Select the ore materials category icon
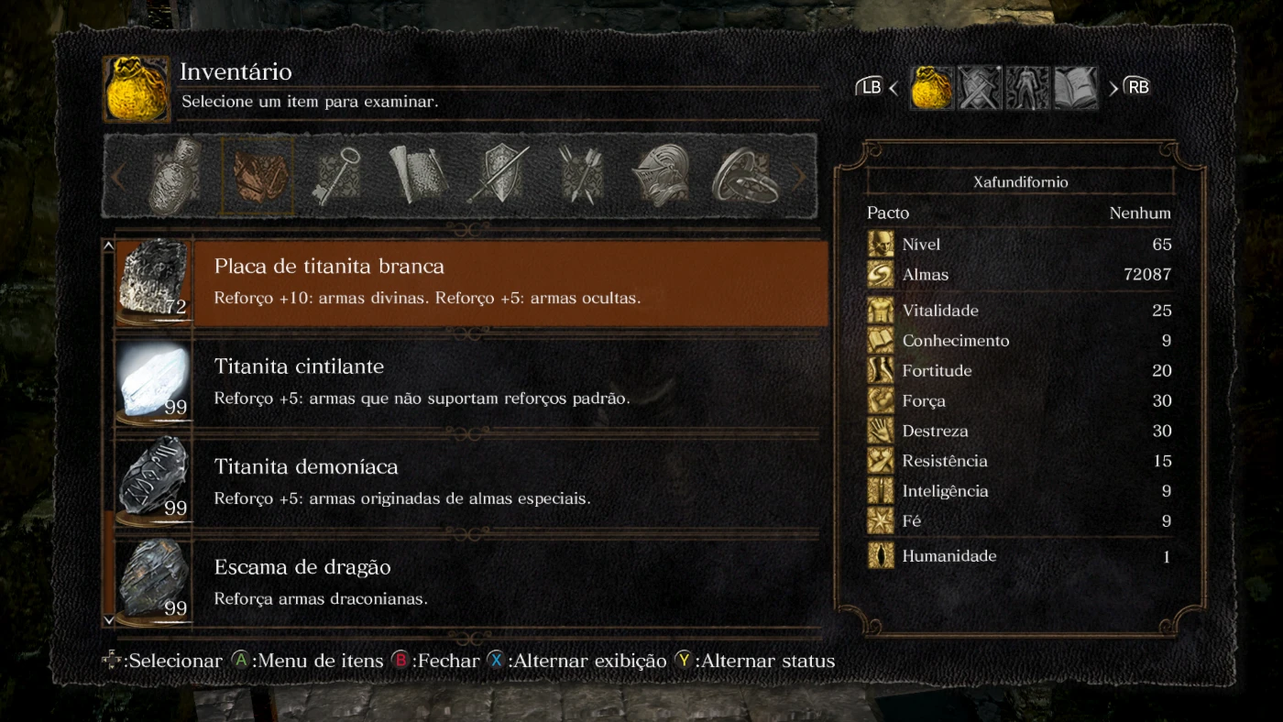Image resolution: width=1283 pixels, height=722 pixels. pos(258,177)
